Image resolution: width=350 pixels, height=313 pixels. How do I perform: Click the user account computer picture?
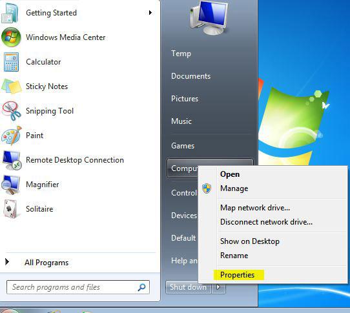(209, 17)
